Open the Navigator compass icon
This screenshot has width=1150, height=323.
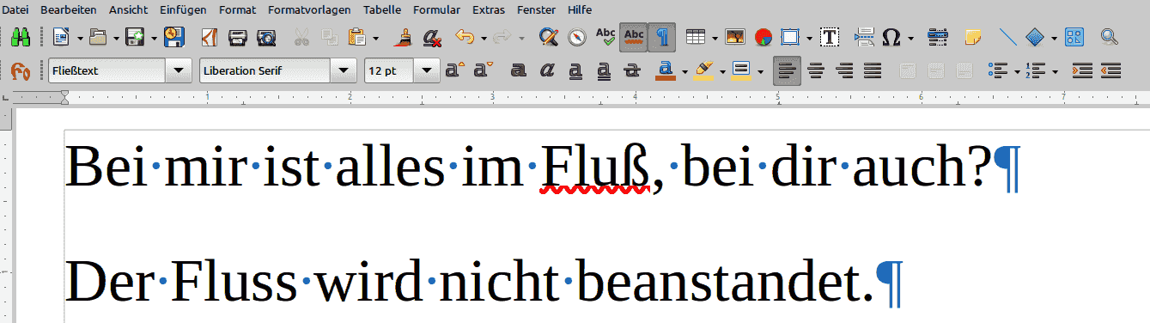point(577,37)
